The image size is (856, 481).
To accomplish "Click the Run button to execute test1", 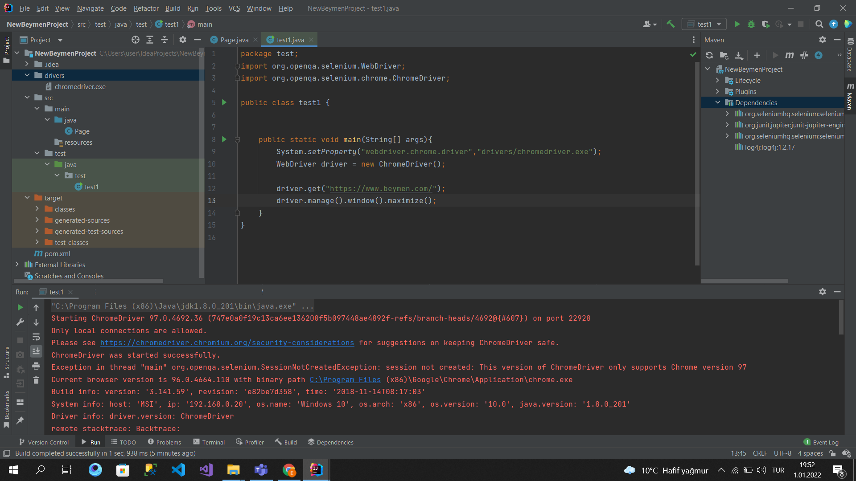I will point(738,24).
